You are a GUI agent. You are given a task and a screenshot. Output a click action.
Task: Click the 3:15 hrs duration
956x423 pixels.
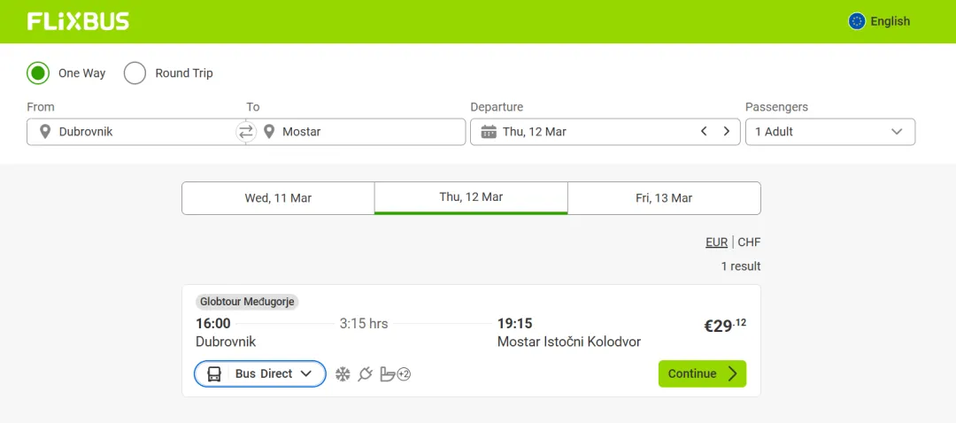364,324
